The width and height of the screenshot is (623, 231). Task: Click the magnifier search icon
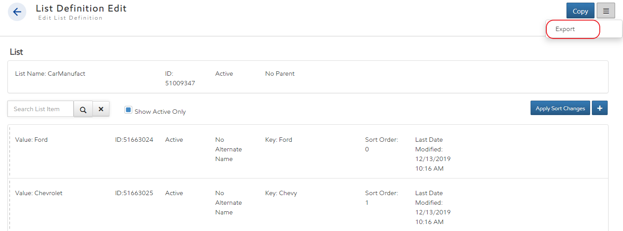83,109
